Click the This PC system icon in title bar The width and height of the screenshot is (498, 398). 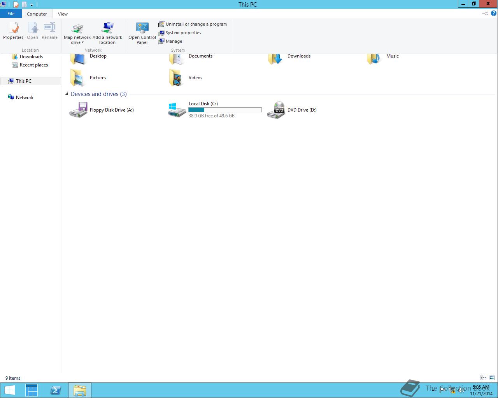[x=3, y=4]
